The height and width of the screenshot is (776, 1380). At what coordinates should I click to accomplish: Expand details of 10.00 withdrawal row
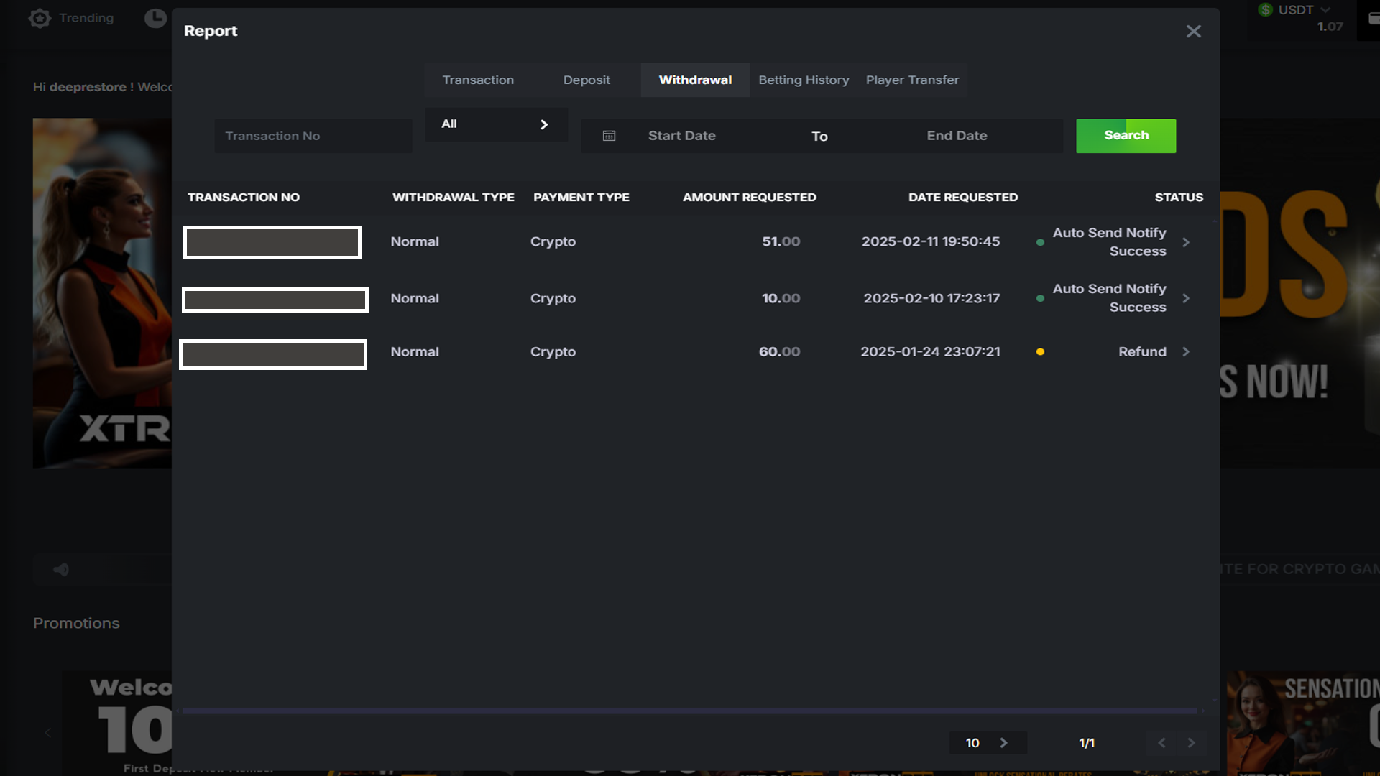coord(1186,298)
